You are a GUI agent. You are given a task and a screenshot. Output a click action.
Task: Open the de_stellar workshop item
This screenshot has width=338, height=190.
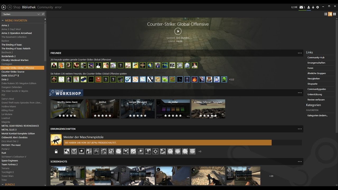[173, 109]
